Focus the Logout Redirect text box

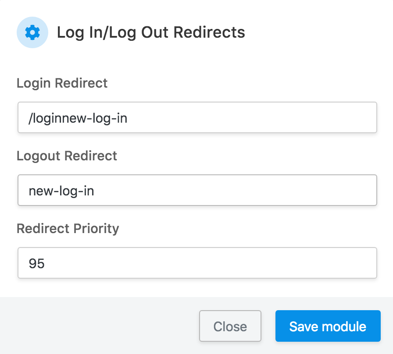point(197,190)
